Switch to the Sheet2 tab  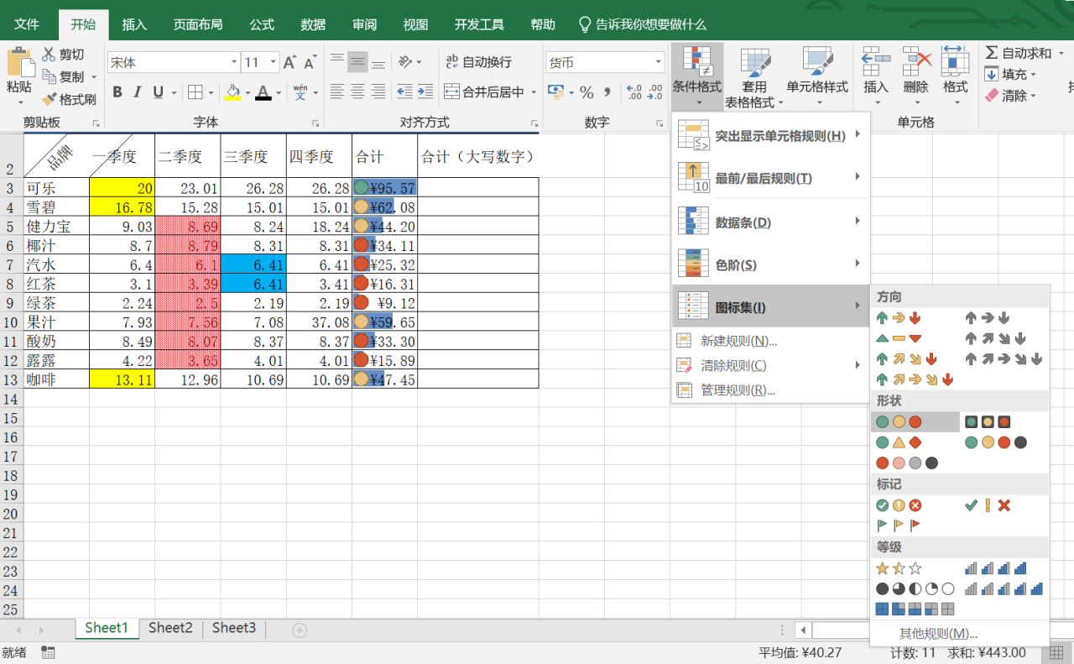click(170, 628)
